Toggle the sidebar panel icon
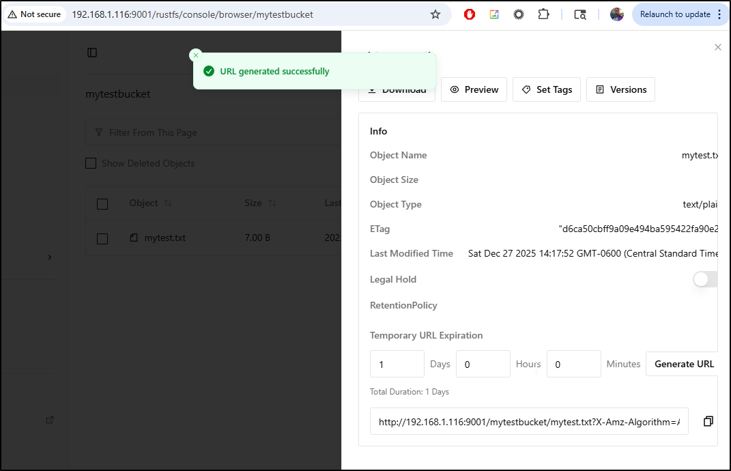Image resolution: width=731 pixels, height=471 pixels. (92, 53)
